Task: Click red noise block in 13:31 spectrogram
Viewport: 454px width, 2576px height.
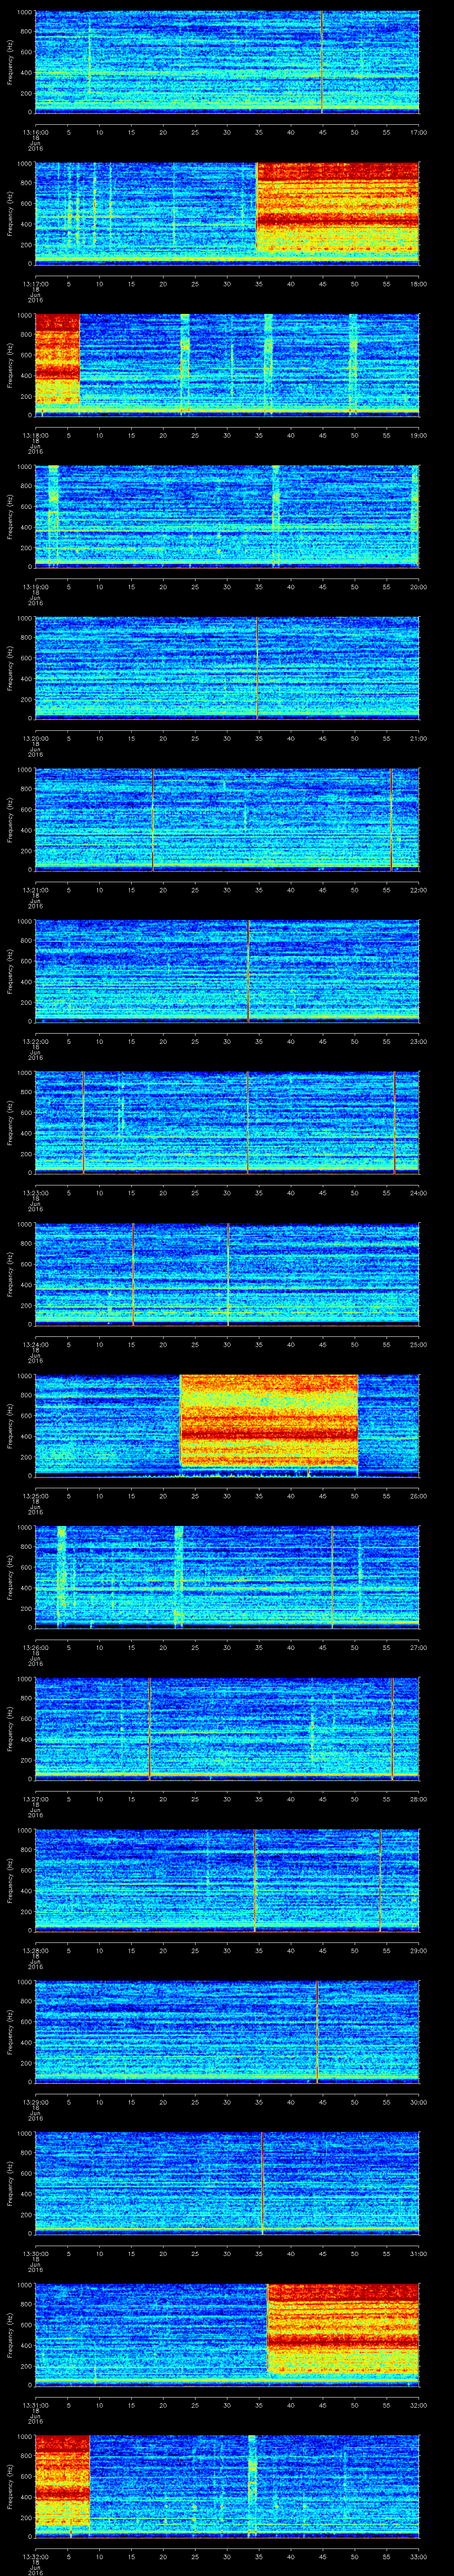Action: click(x=343, y=2329)
